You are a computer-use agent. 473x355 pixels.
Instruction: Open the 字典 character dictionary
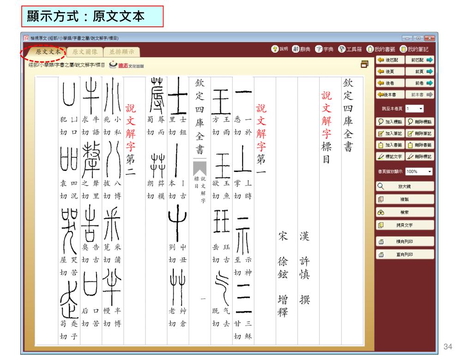pos(324,49)
